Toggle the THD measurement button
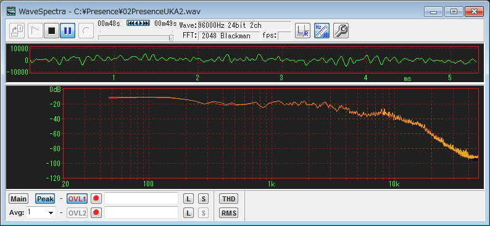The image size is (490, 226). pos(228,198)
